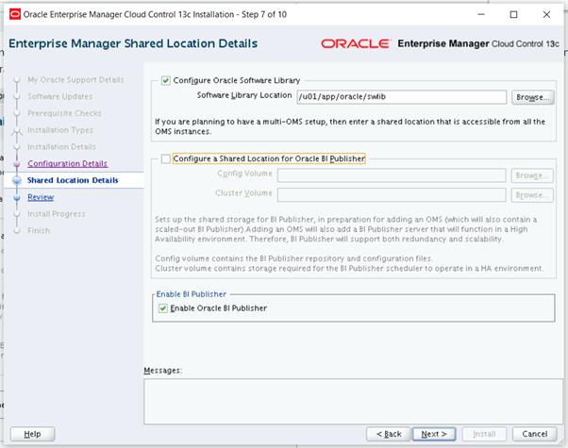This screenshot has height=448, width=568.
Task: Go Back to previous installation step
Action: point(390,433)
